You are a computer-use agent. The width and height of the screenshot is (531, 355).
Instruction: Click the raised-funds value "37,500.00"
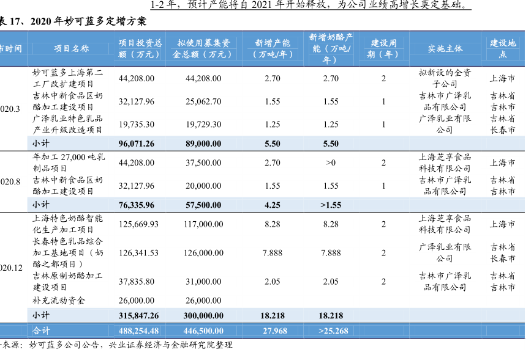point(203,163)
